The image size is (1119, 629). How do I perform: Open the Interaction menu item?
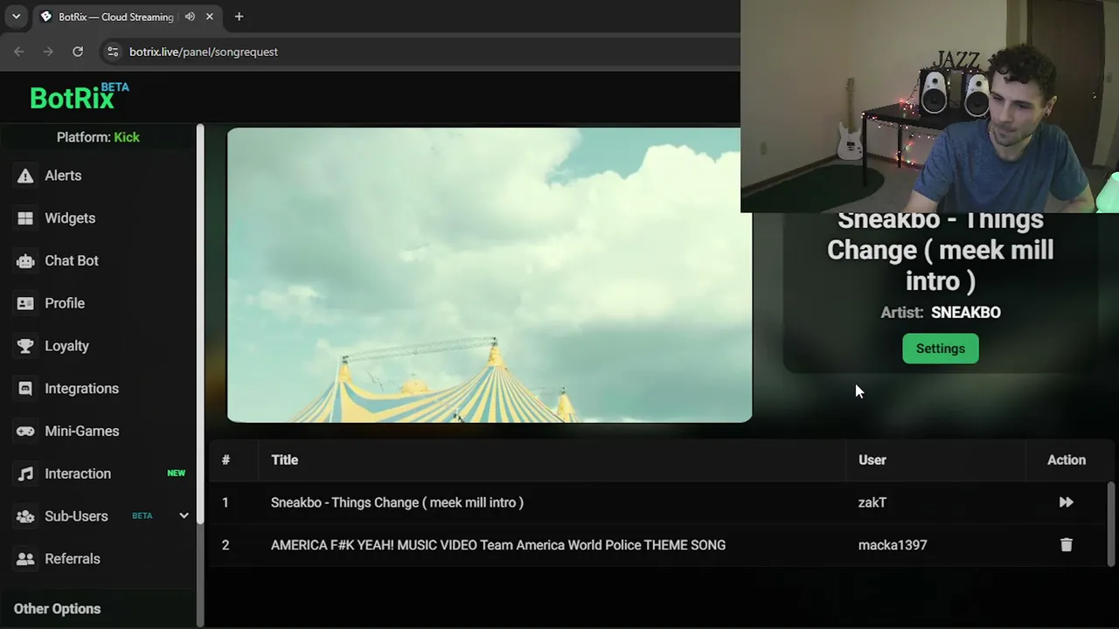pyautogui.click(x=78, y=473)
